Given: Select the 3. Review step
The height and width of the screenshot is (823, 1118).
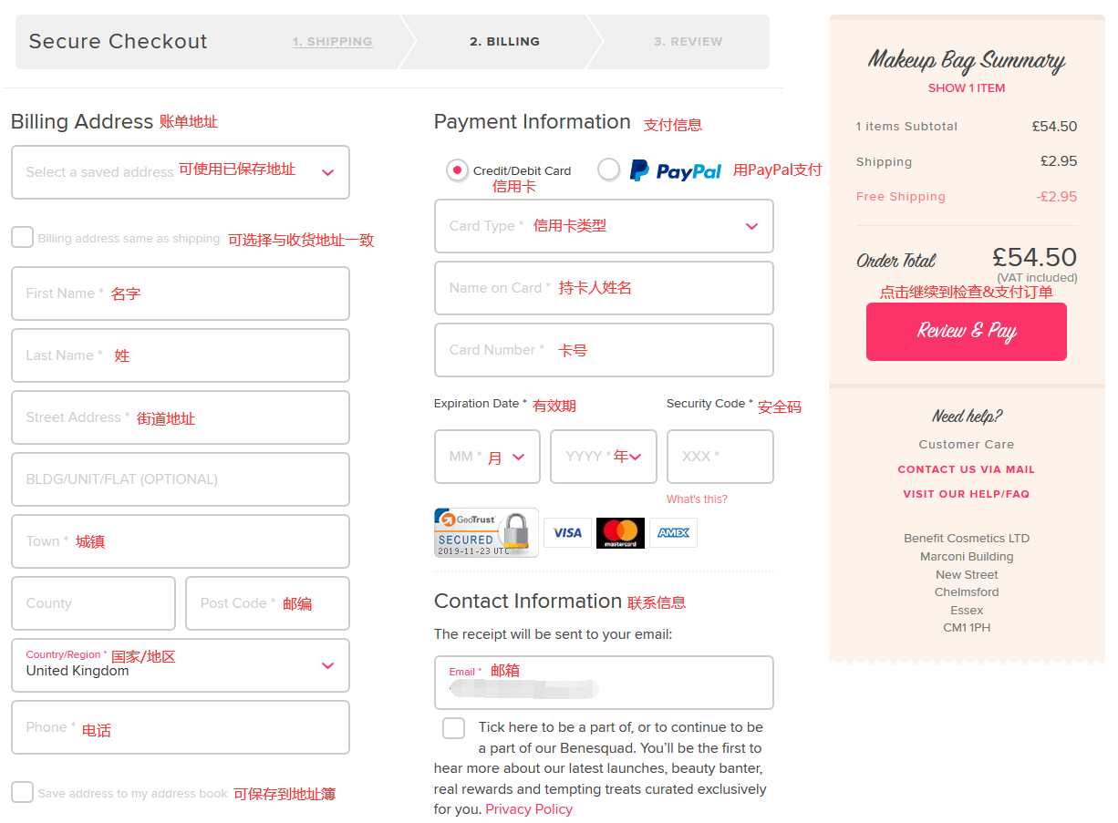Looking at the screenshot, I should coord(688,42).
